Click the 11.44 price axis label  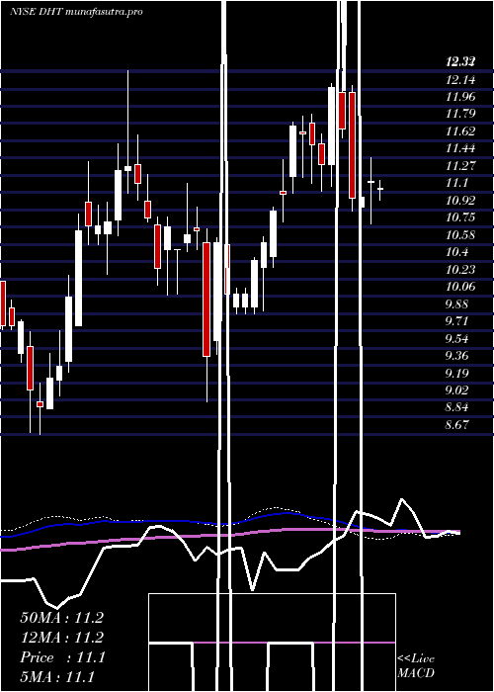coord(460,148)
